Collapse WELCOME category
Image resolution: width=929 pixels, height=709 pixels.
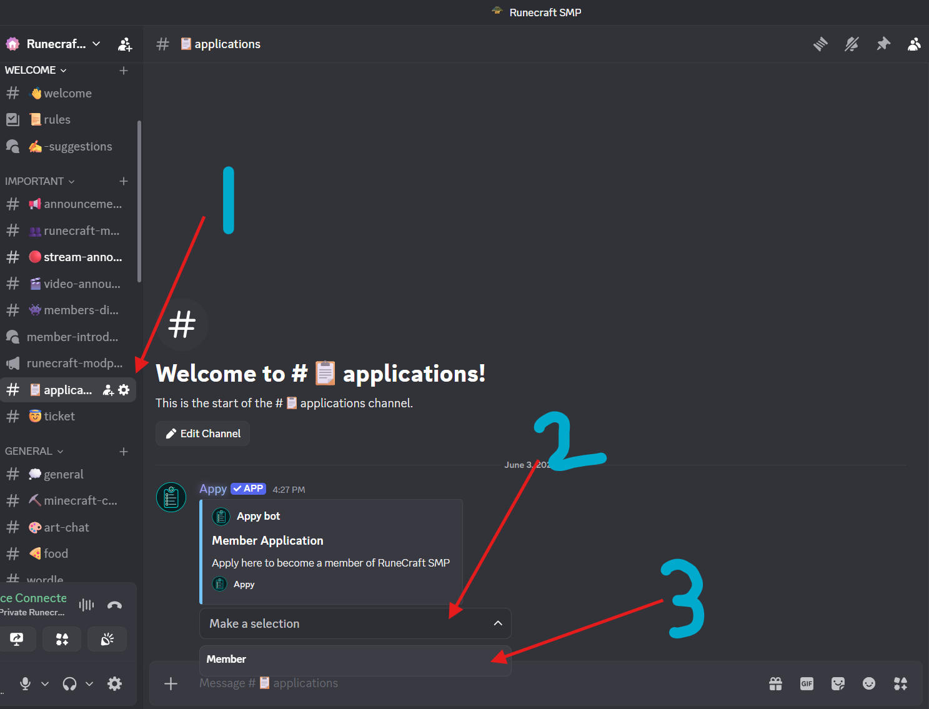click(x=36, y=71)
